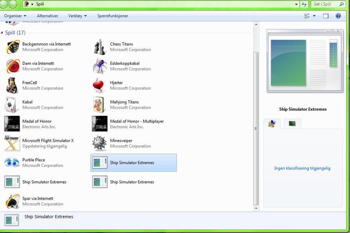Image resolution: width=350 pixels, height=233 pixels.
Task: Click the scrollbar up arrow
Action: click(x=256, y=24)
